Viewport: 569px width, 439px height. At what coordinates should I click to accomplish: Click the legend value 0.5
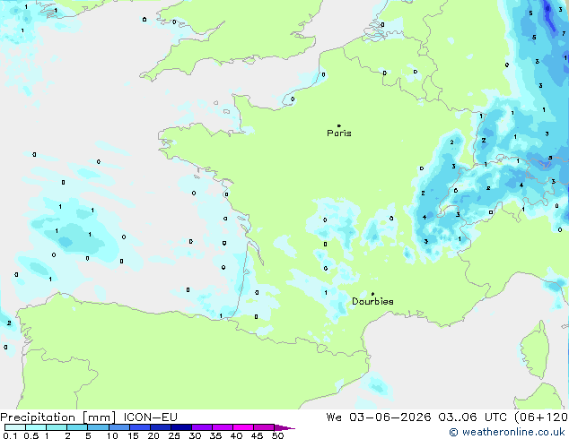tap(31, 435)
